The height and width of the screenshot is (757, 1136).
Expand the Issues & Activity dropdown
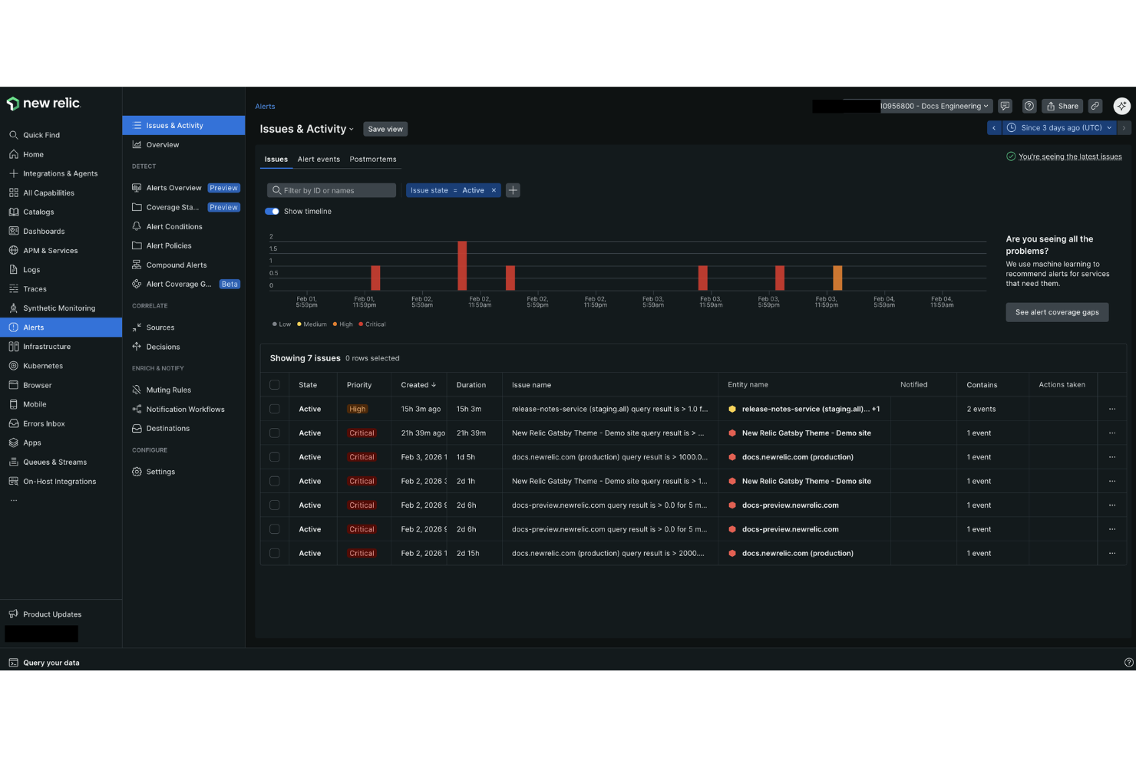351,129
